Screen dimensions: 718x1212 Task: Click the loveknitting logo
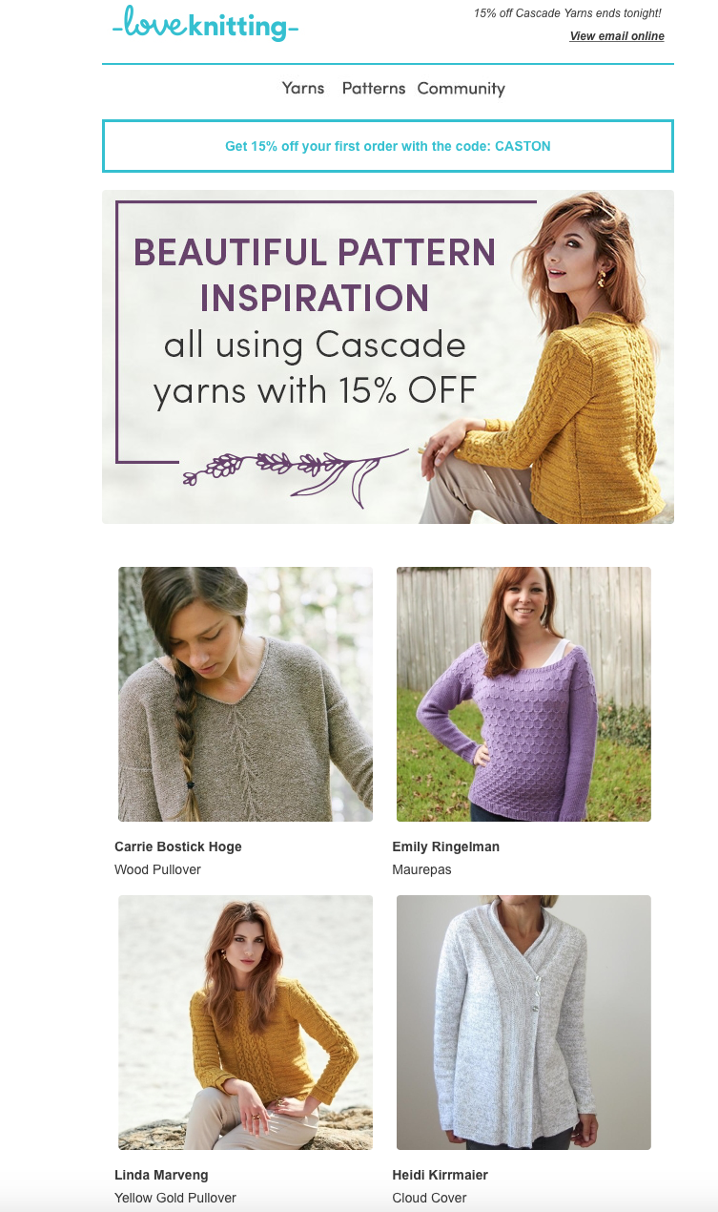[205, 24]
